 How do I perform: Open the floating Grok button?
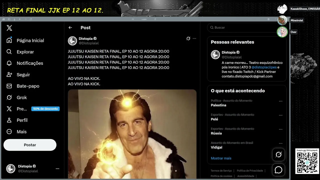point(278,154)
